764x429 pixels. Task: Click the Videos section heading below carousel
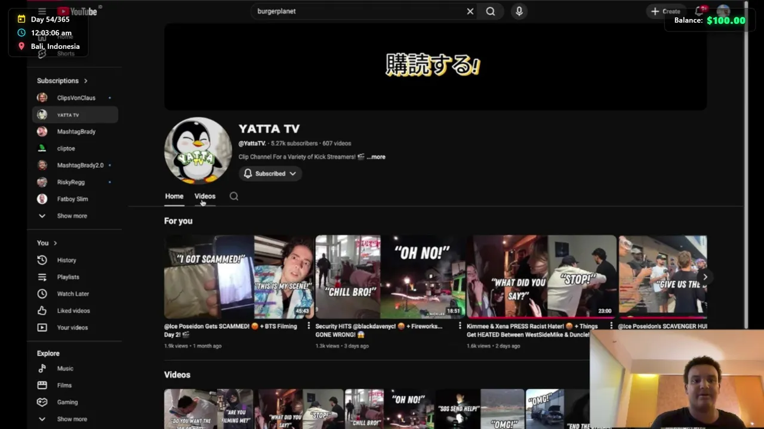coord(177,375)
